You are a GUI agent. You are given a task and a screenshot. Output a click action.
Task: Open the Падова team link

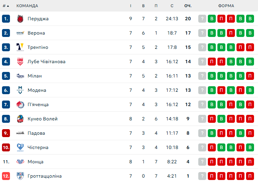coord(36,133)
